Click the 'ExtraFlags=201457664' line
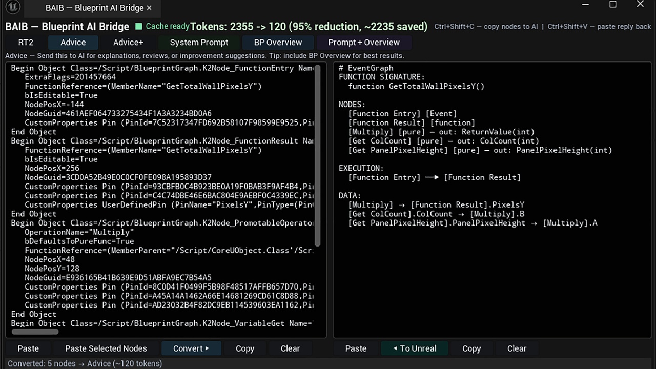 click(70, 77)
